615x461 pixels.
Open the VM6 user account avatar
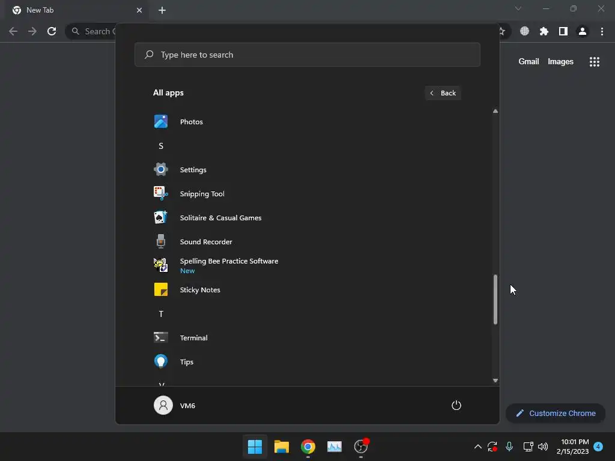pos(163,405)
